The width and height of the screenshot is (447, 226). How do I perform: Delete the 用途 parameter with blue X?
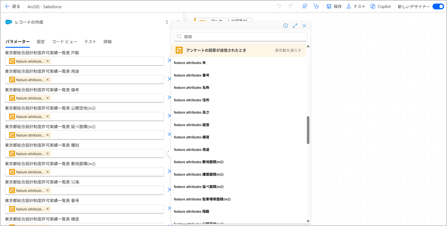pos(169,79)
